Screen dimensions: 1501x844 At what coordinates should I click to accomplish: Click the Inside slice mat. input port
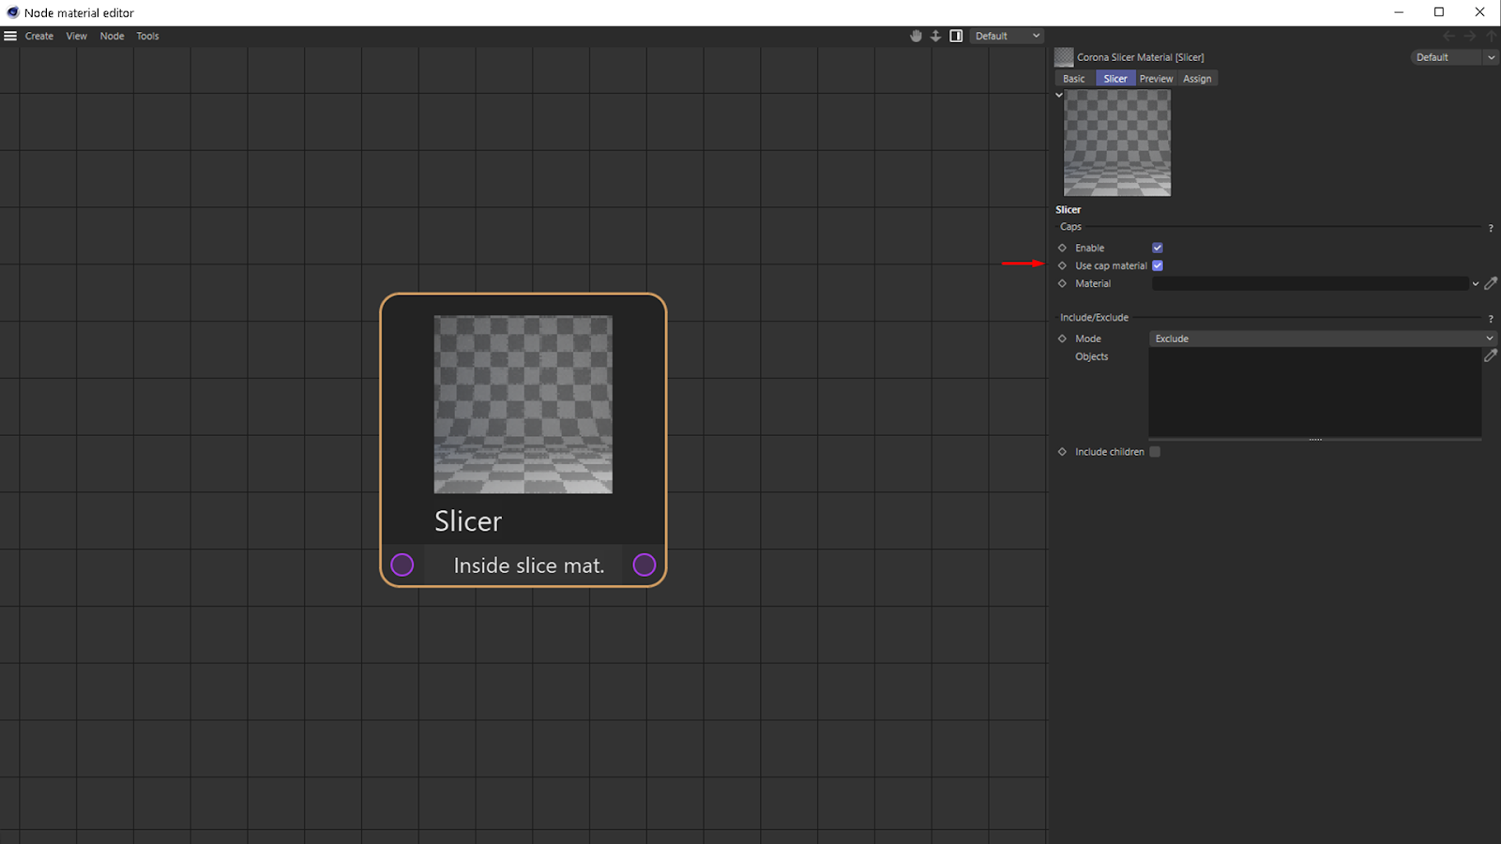402,565
